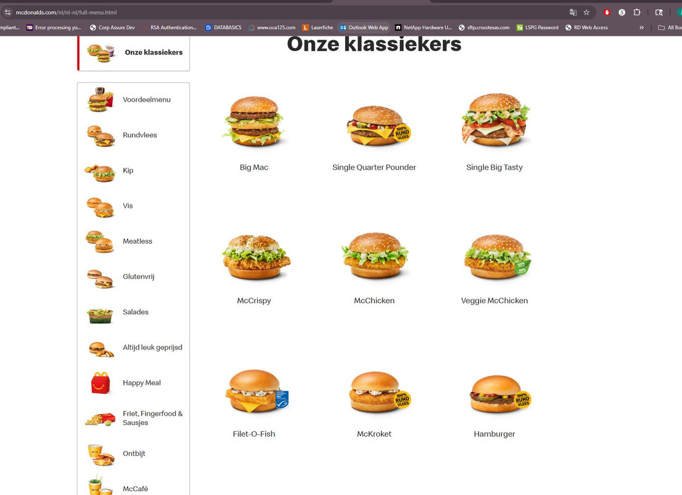Open the Error processing bookmark
Viewport: 682px width, 495px height.
(54, 27)
